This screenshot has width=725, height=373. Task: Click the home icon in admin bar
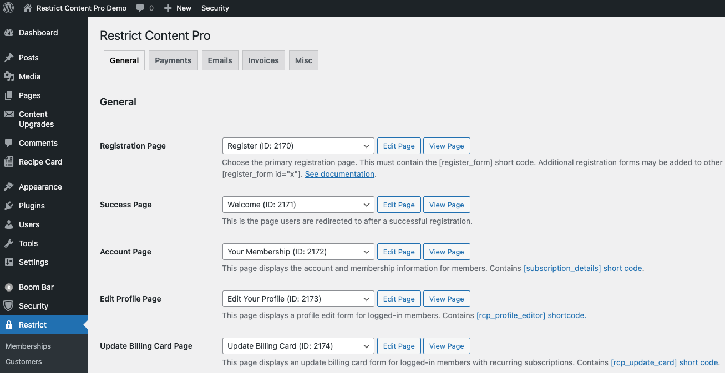(x=28, y=8)
